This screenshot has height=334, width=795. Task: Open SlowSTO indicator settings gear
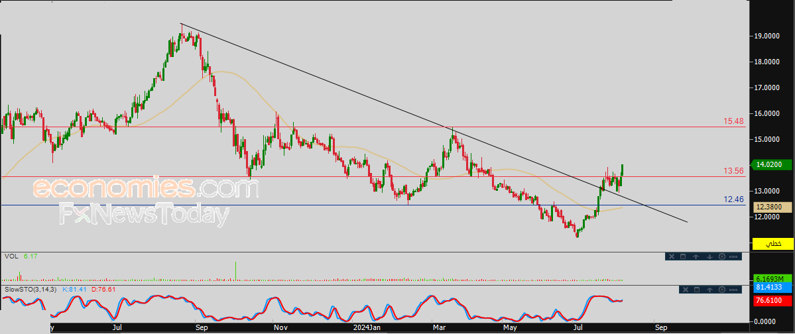tap(721, 290)
